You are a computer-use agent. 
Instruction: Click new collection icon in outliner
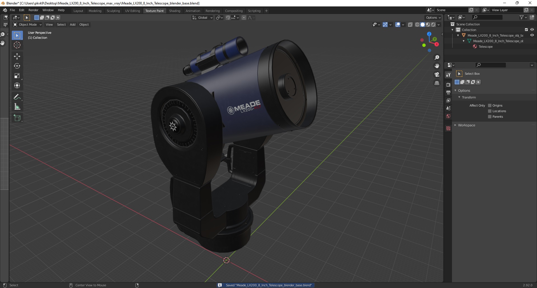(532, 17)
